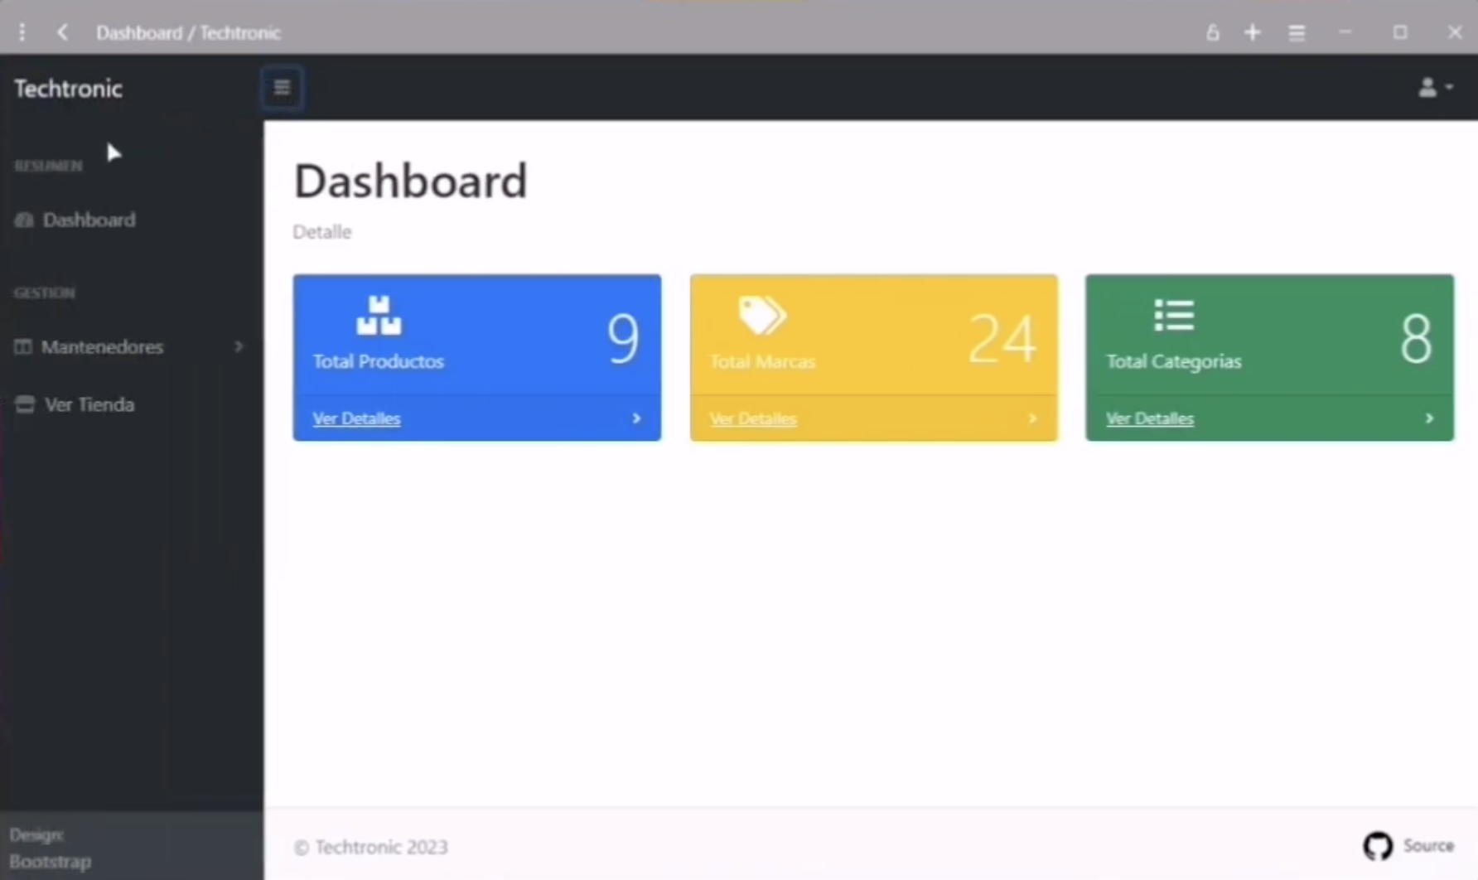Image resolution: width=1478 pixels, height=880 pixels.
Task: Click the boxes icon on Total Productos
Action: (379, 316)
